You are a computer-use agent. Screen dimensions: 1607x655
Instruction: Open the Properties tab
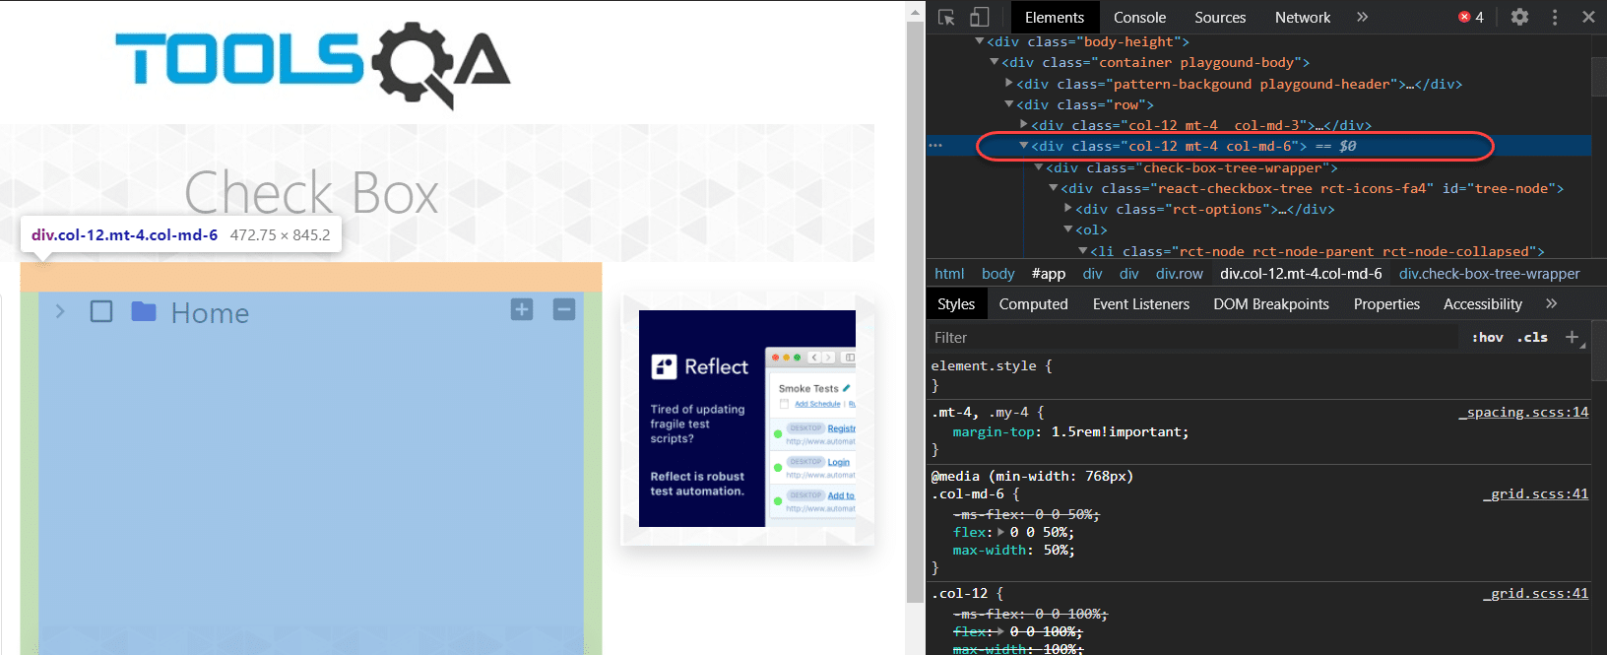pos(1386,303)
